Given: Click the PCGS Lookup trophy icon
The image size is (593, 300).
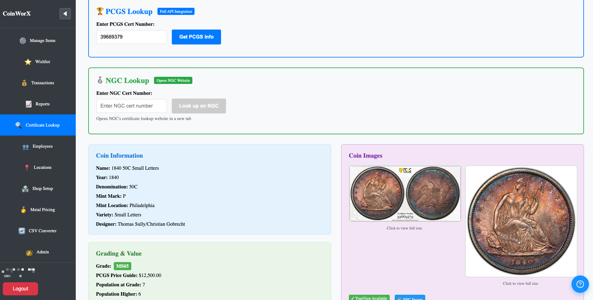Looking at the screenshot, I should point(100,11).
